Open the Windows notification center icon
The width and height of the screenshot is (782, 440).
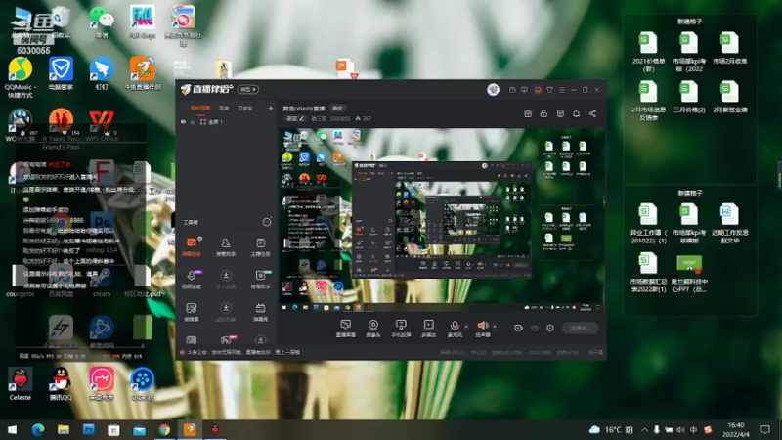(x=765, y=429)
